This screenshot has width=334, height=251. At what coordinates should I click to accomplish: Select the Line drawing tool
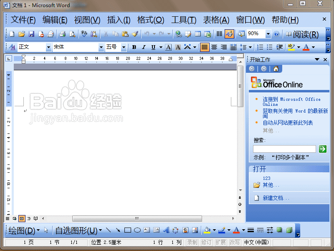(108, 230)
